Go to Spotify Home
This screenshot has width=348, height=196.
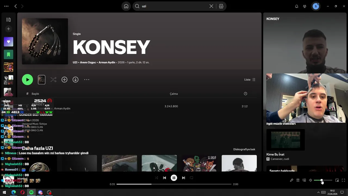coord(126,6)
